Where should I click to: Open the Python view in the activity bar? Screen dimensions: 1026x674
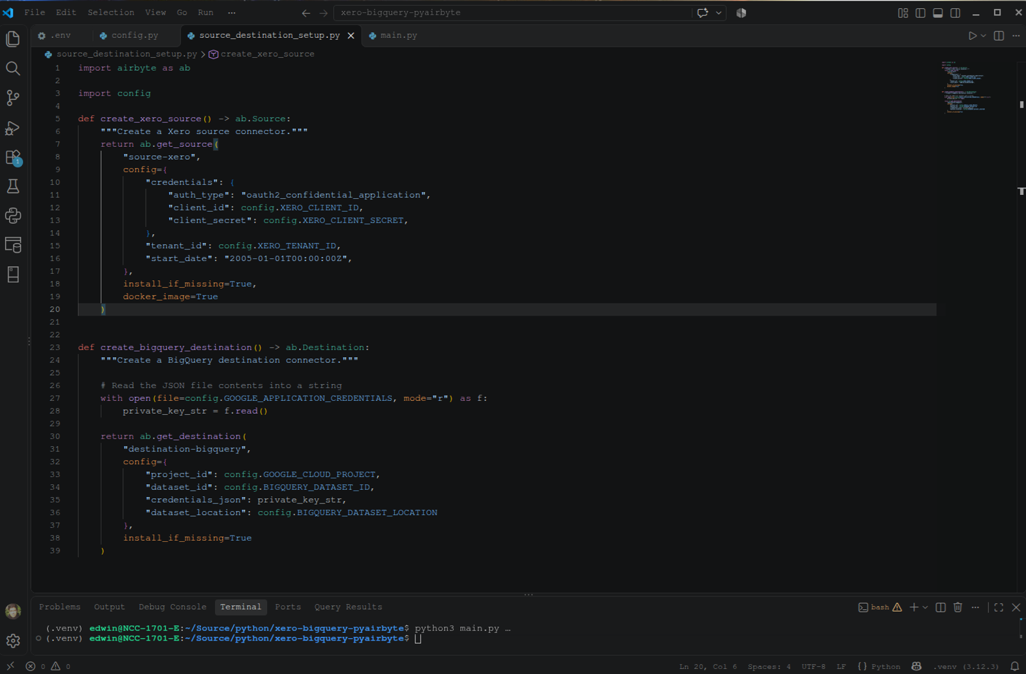point(13,216)
